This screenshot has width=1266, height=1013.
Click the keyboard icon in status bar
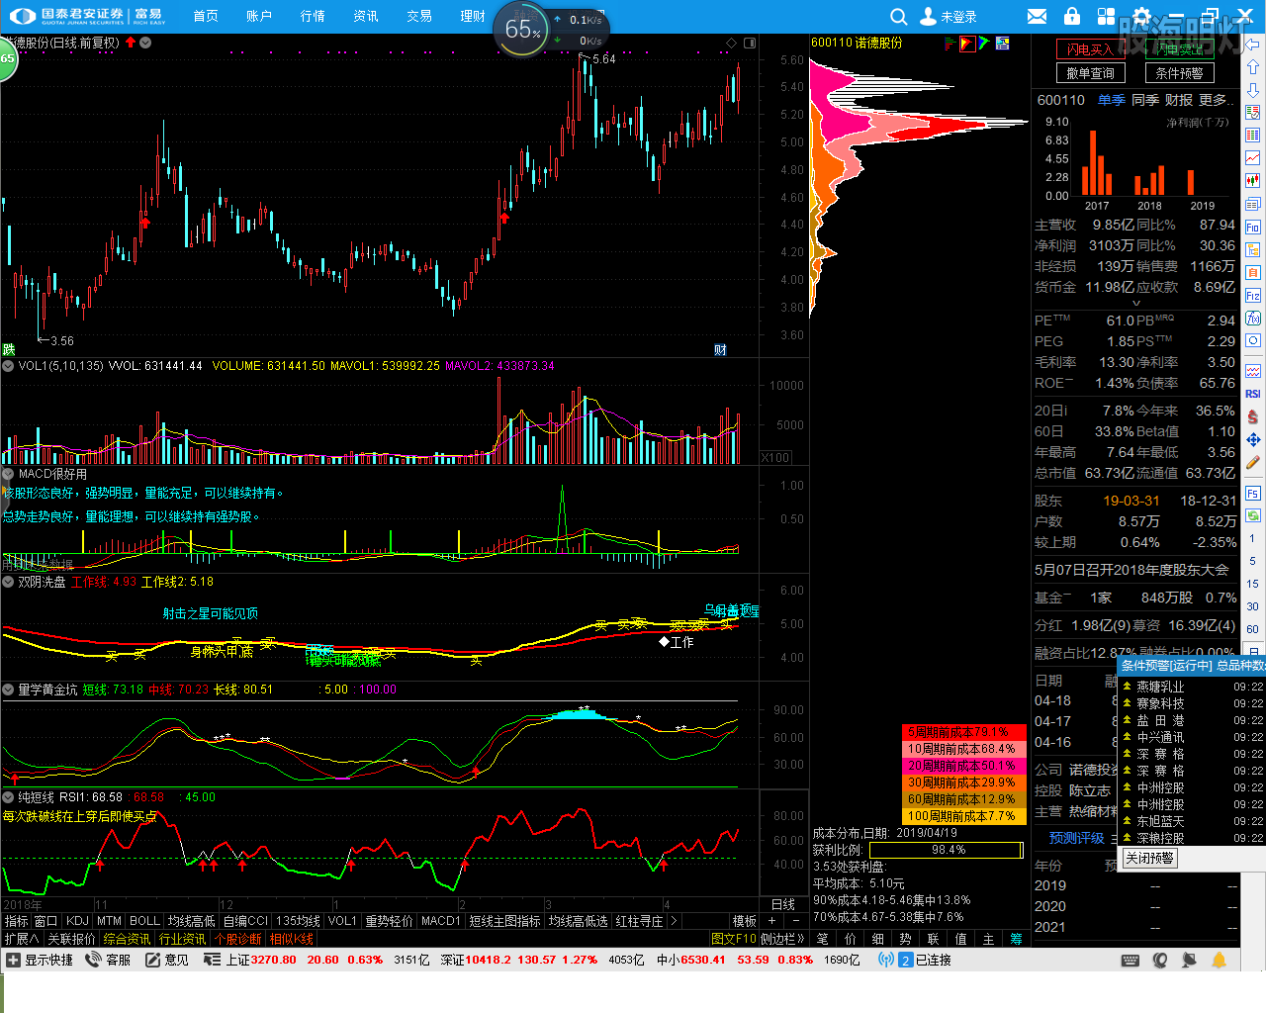tap(1130, 960)
